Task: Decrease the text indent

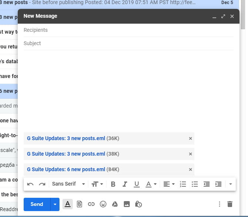Action: 207,184
